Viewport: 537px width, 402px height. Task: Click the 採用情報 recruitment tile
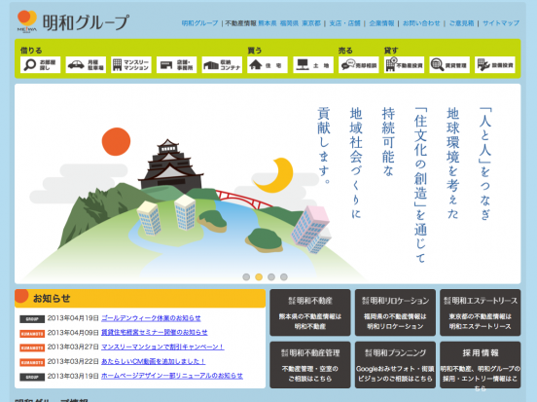click(x=481, y=365)
